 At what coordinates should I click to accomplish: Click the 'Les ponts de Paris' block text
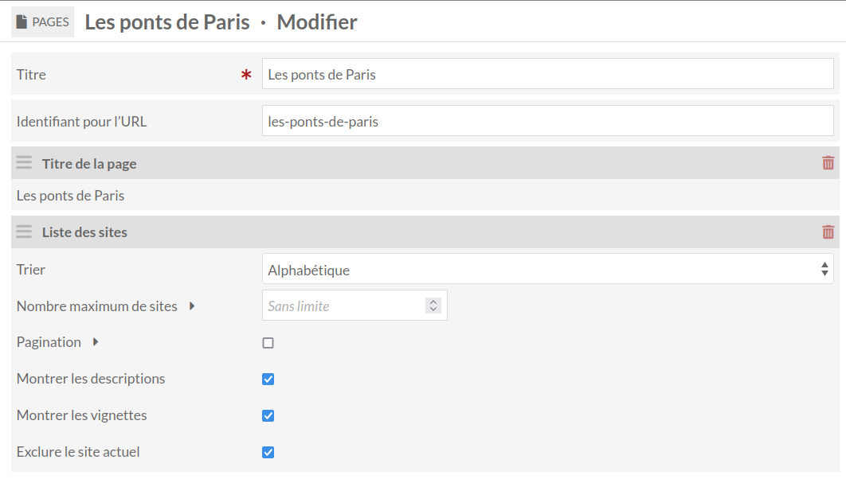[x=71, y=196]
